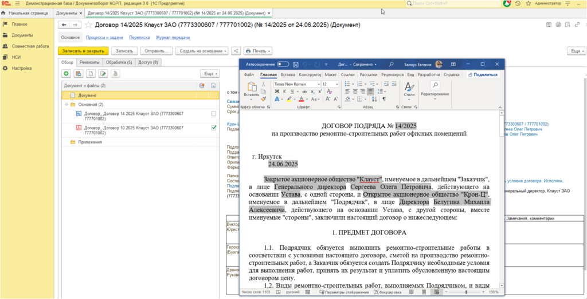Uncheck the box for Договор 10 2025 file

coord(214,128)
